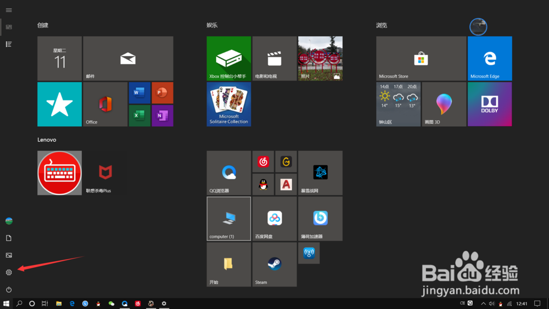Screen dimensions: 549x309
Task: Open NetEase Music on the taskbar
Action: (138, 304)
